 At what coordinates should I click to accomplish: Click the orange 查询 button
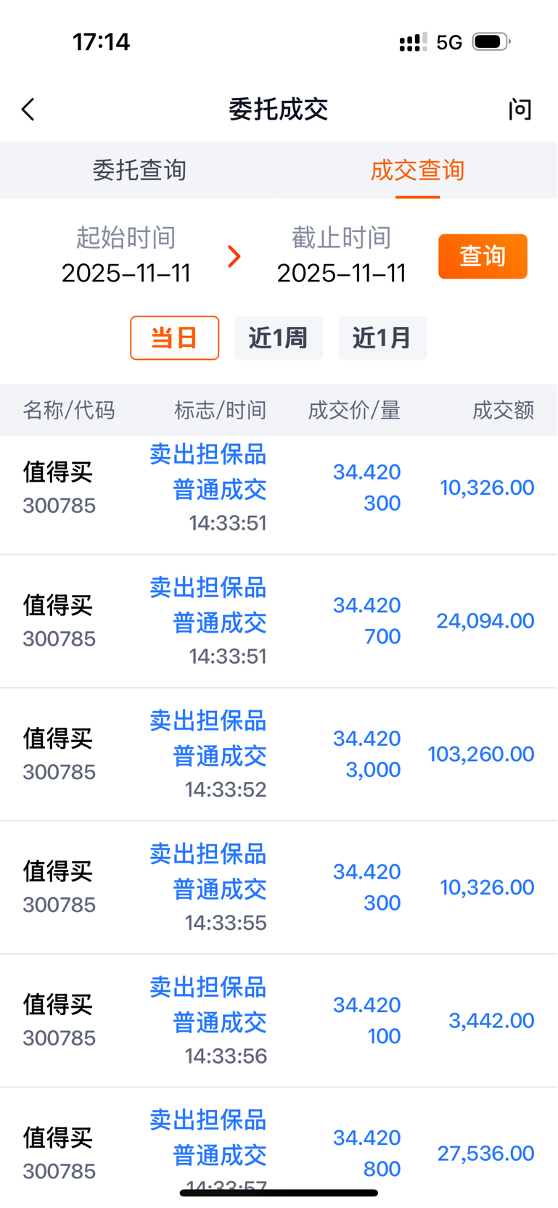pyautogui.click(x=483, y=256)
